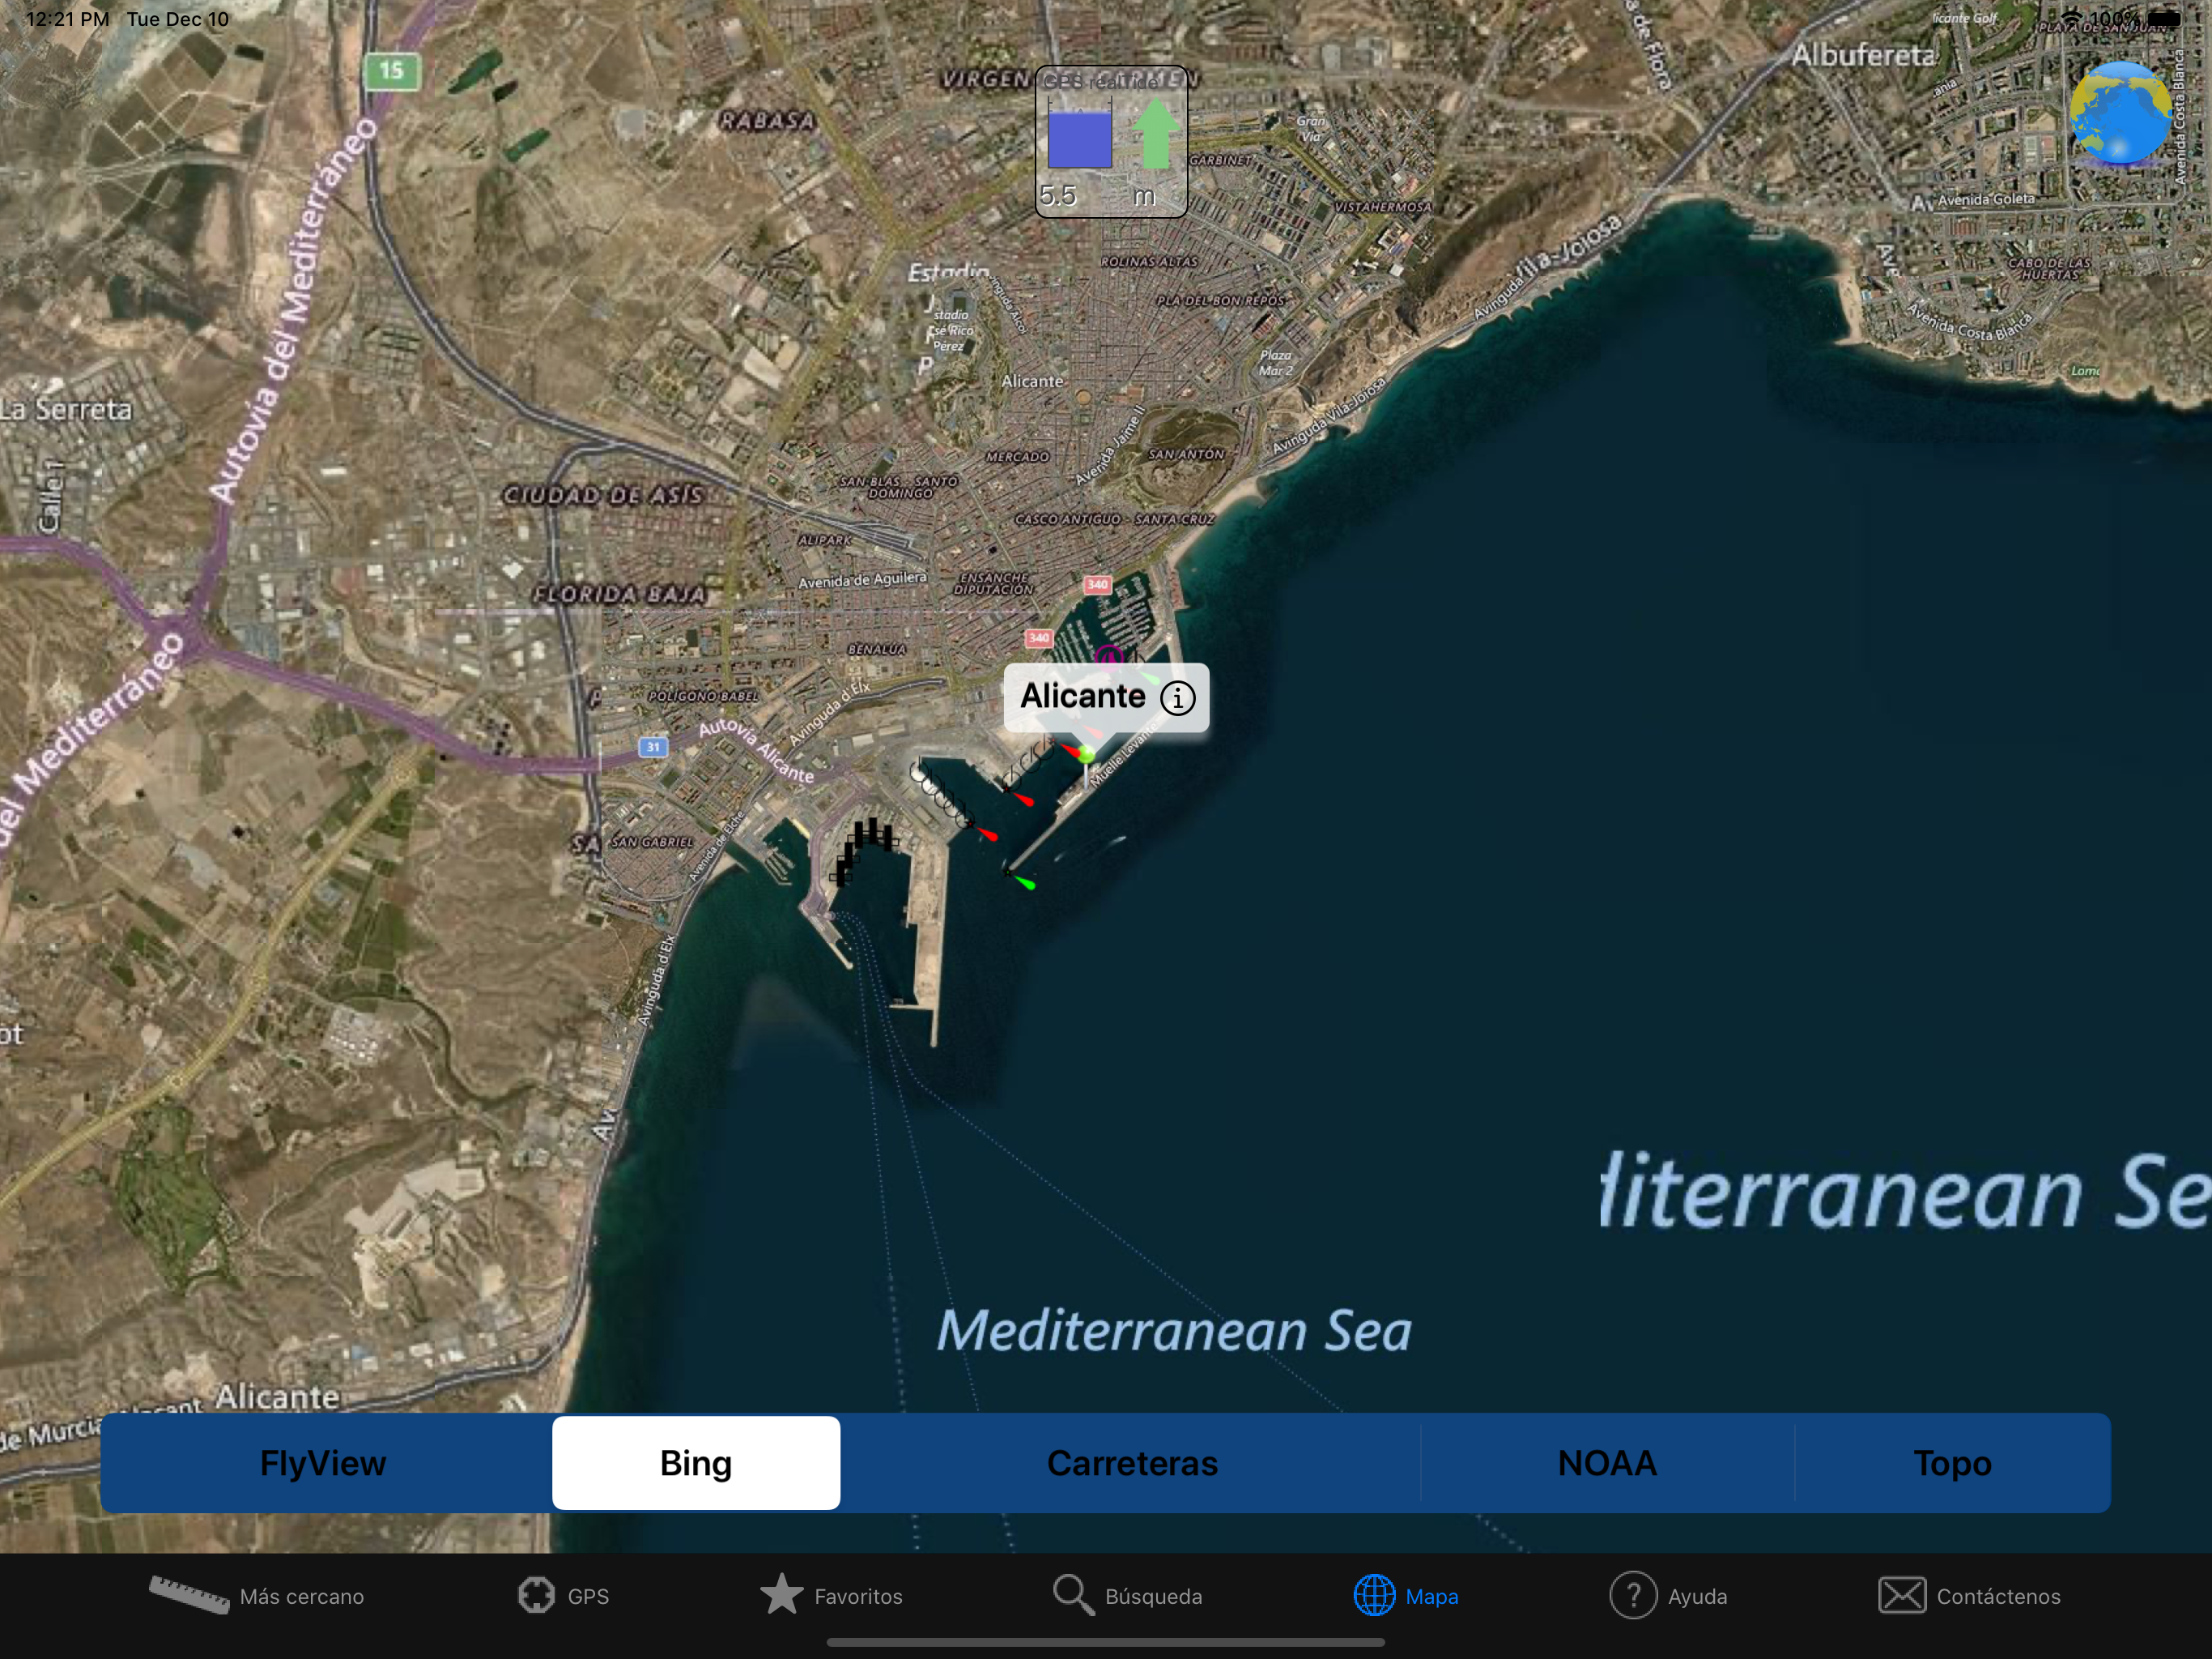Open the Ayuda help tab
Image resolution: width=2212 pixels, height=1659 pixels.
[1668, 1596]
